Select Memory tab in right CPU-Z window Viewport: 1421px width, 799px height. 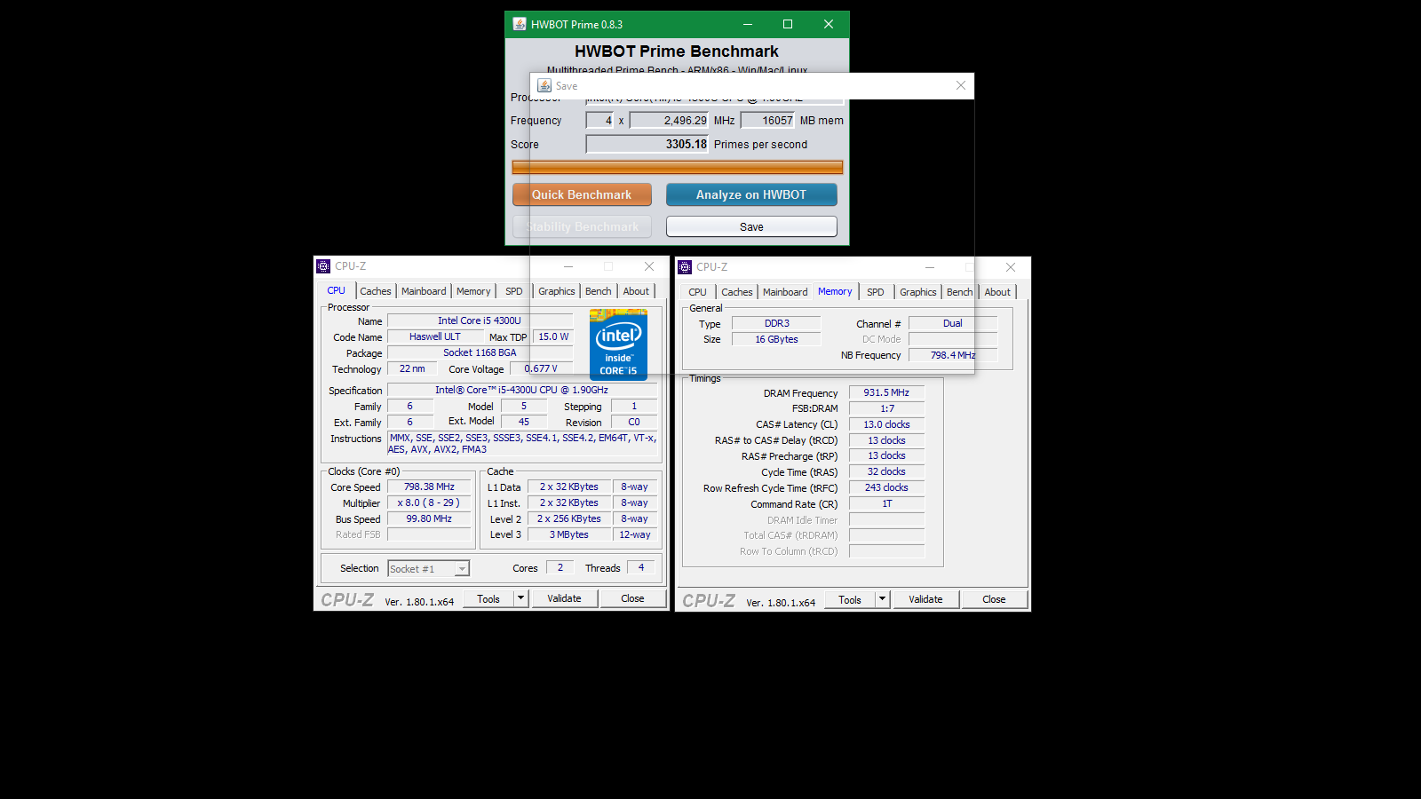[x=835, y=291]
